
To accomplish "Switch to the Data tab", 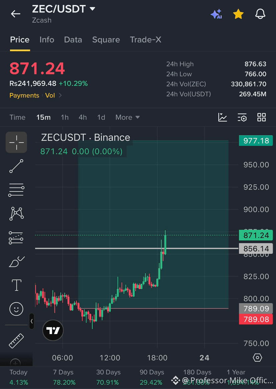I will pyautogui.click(x=73, y=40).
